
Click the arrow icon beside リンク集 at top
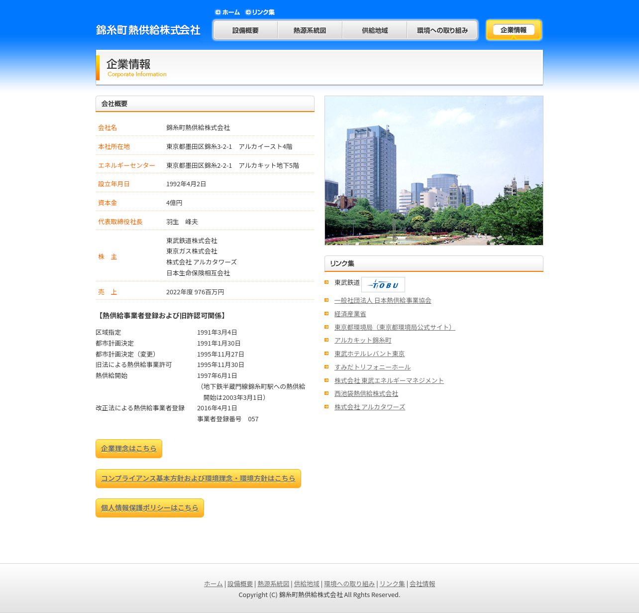pyautogui.click(x=248, y=12)
